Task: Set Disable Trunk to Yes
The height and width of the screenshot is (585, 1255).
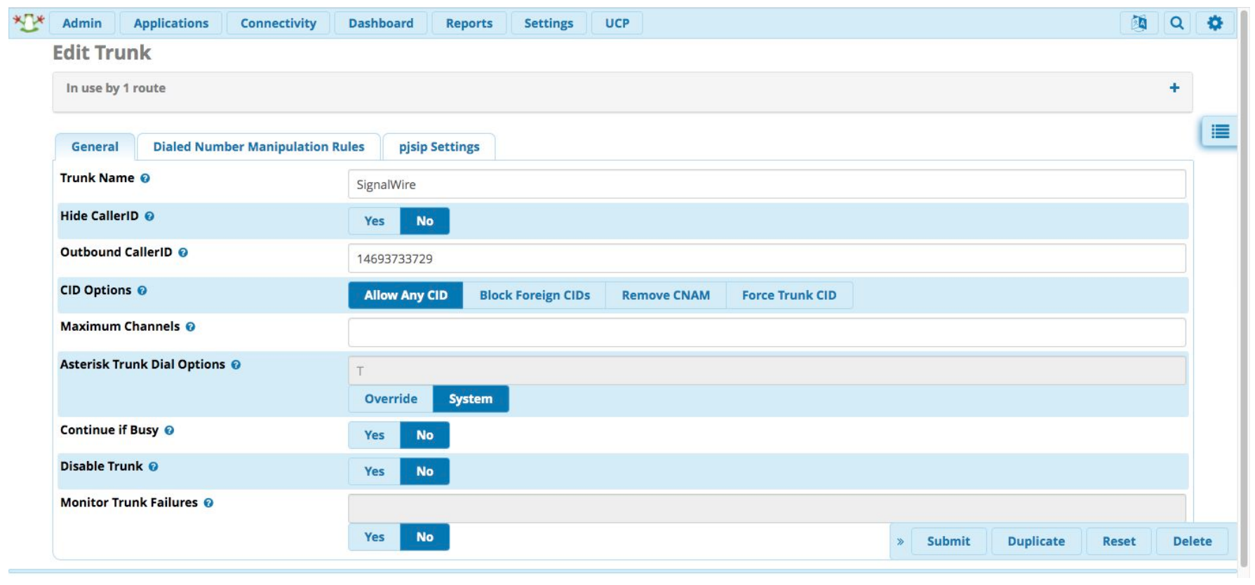Action: click(374, 472)
